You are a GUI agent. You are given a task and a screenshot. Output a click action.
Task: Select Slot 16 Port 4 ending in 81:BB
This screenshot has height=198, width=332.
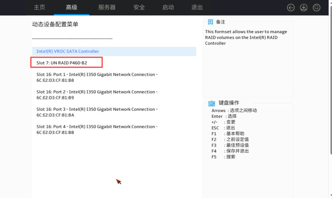tap(97, 129)
